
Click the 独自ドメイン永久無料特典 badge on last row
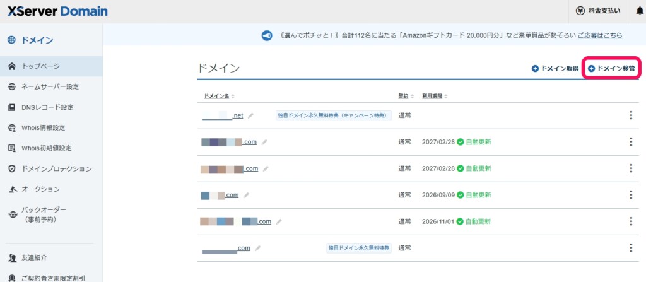click(x=359, y=248)
